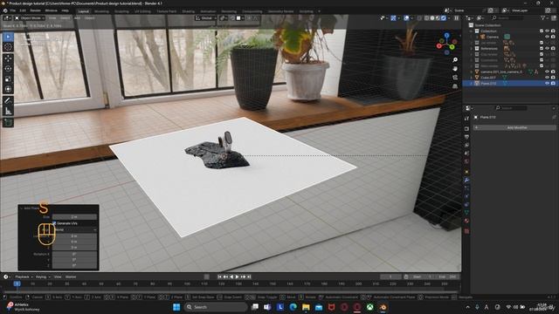The image size is (559, 314).
Task: Open the Render properties tab
Action: (x=466, y=128)
